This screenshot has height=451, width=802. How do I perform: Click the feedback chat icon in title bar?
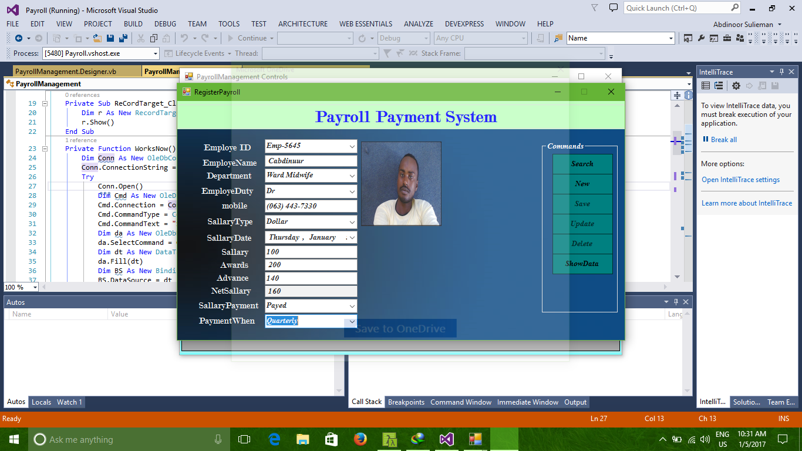614,8
